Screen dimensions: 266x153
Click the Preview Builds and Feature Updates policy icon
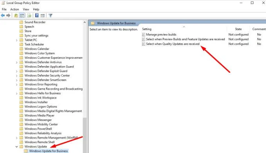144,40
